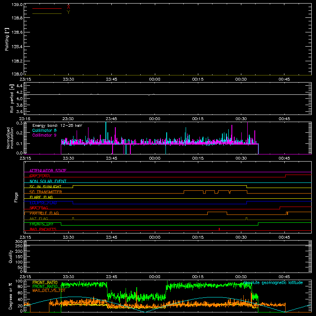Click the NON_SOLAR_EVENT flag label
316x316 pixels.
48,181
